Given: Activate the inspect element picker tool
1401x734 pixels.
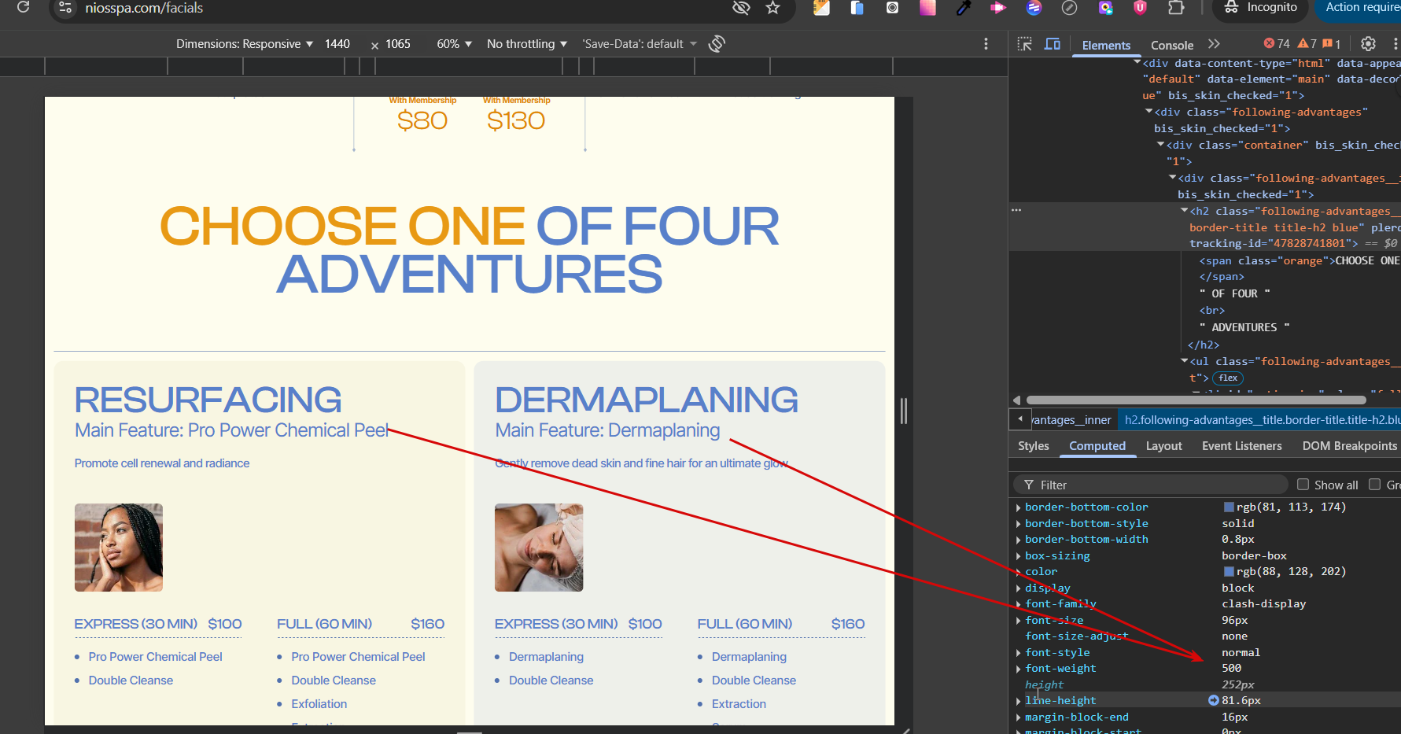Looking at the screenshot, I should point(1024,44).
